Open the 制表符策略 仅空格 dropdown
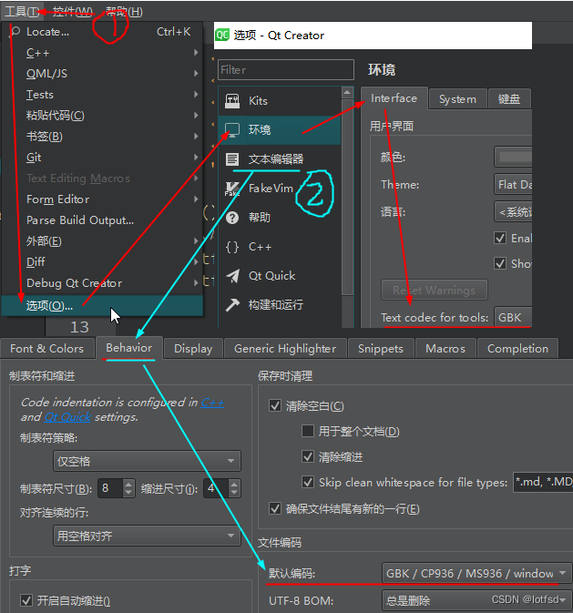 [x=147, y=461]
